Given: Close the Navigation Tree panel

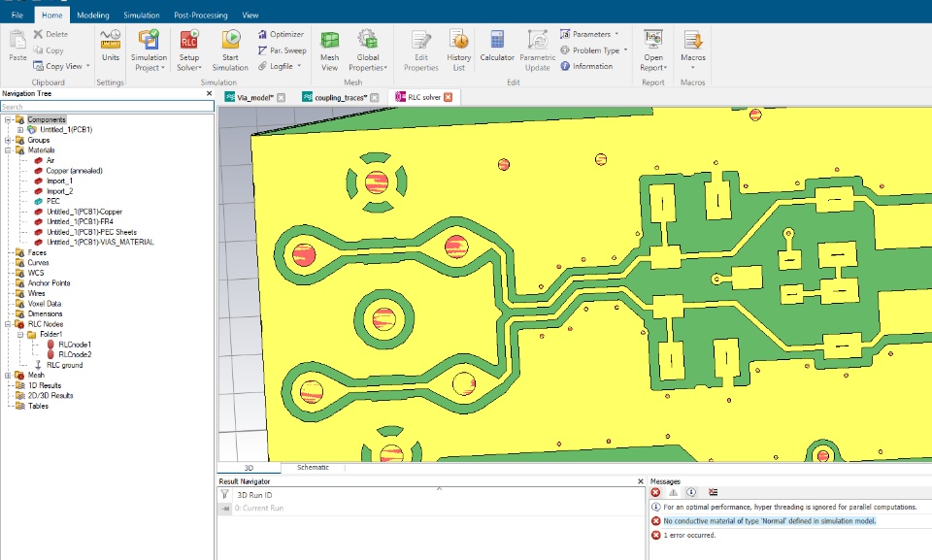Looking at the screenshot, I should (x=210, y=93).
